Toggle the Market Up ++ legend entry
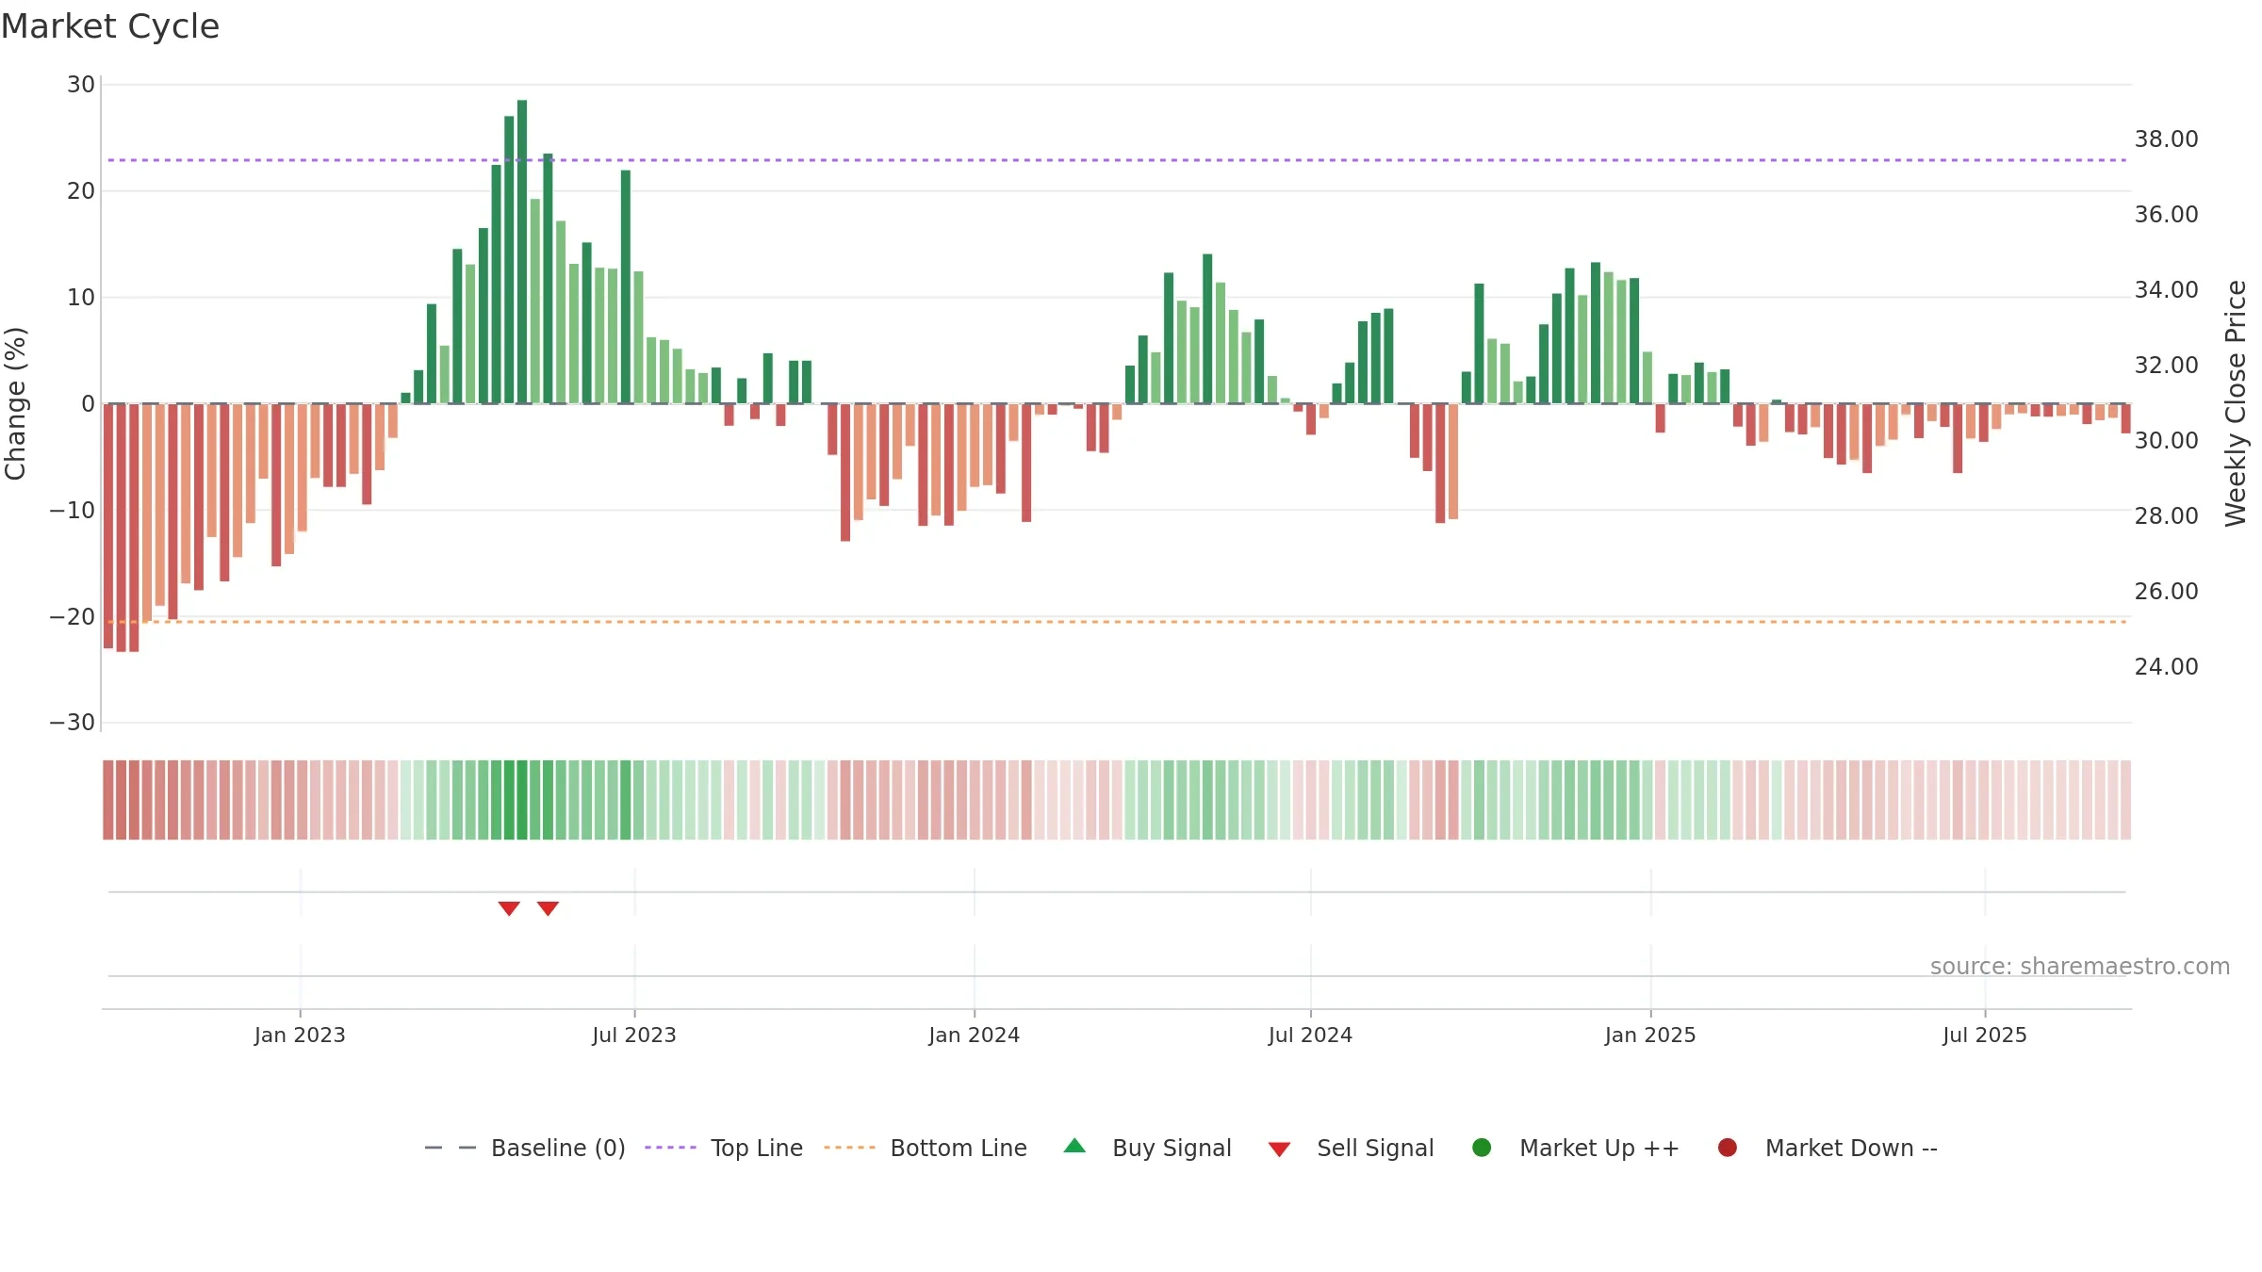 pos(1575,1148)
